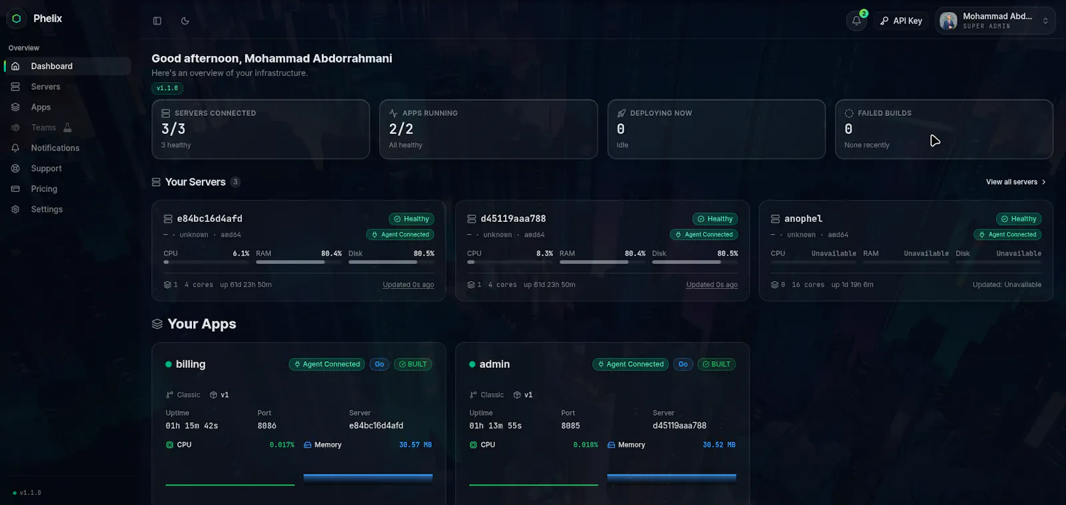This screenshot has height=505, width=1066.
Task: Click the user avatar picture
Action: click(x=948, y=21)
